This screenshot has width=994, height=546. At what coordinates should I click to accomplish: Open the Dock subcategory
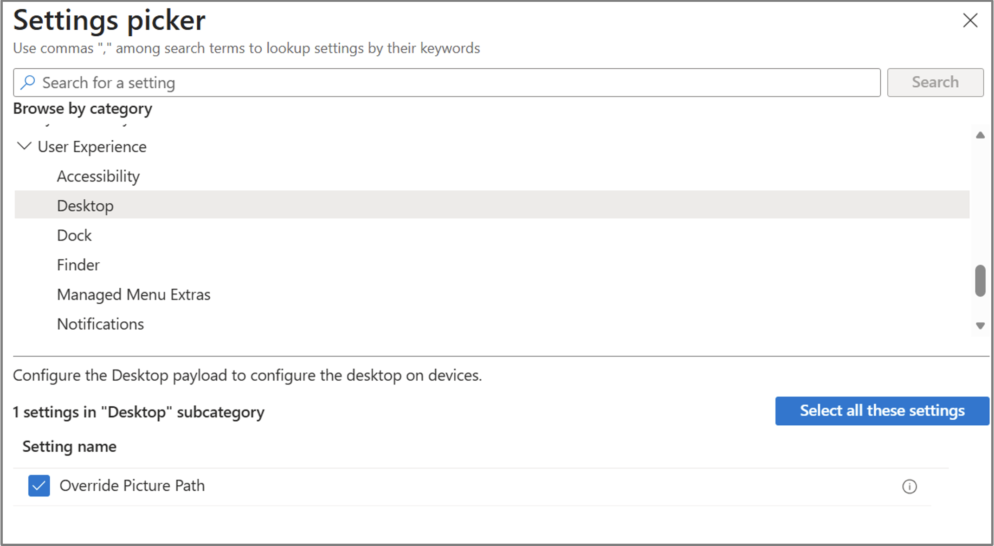[74, 235]
